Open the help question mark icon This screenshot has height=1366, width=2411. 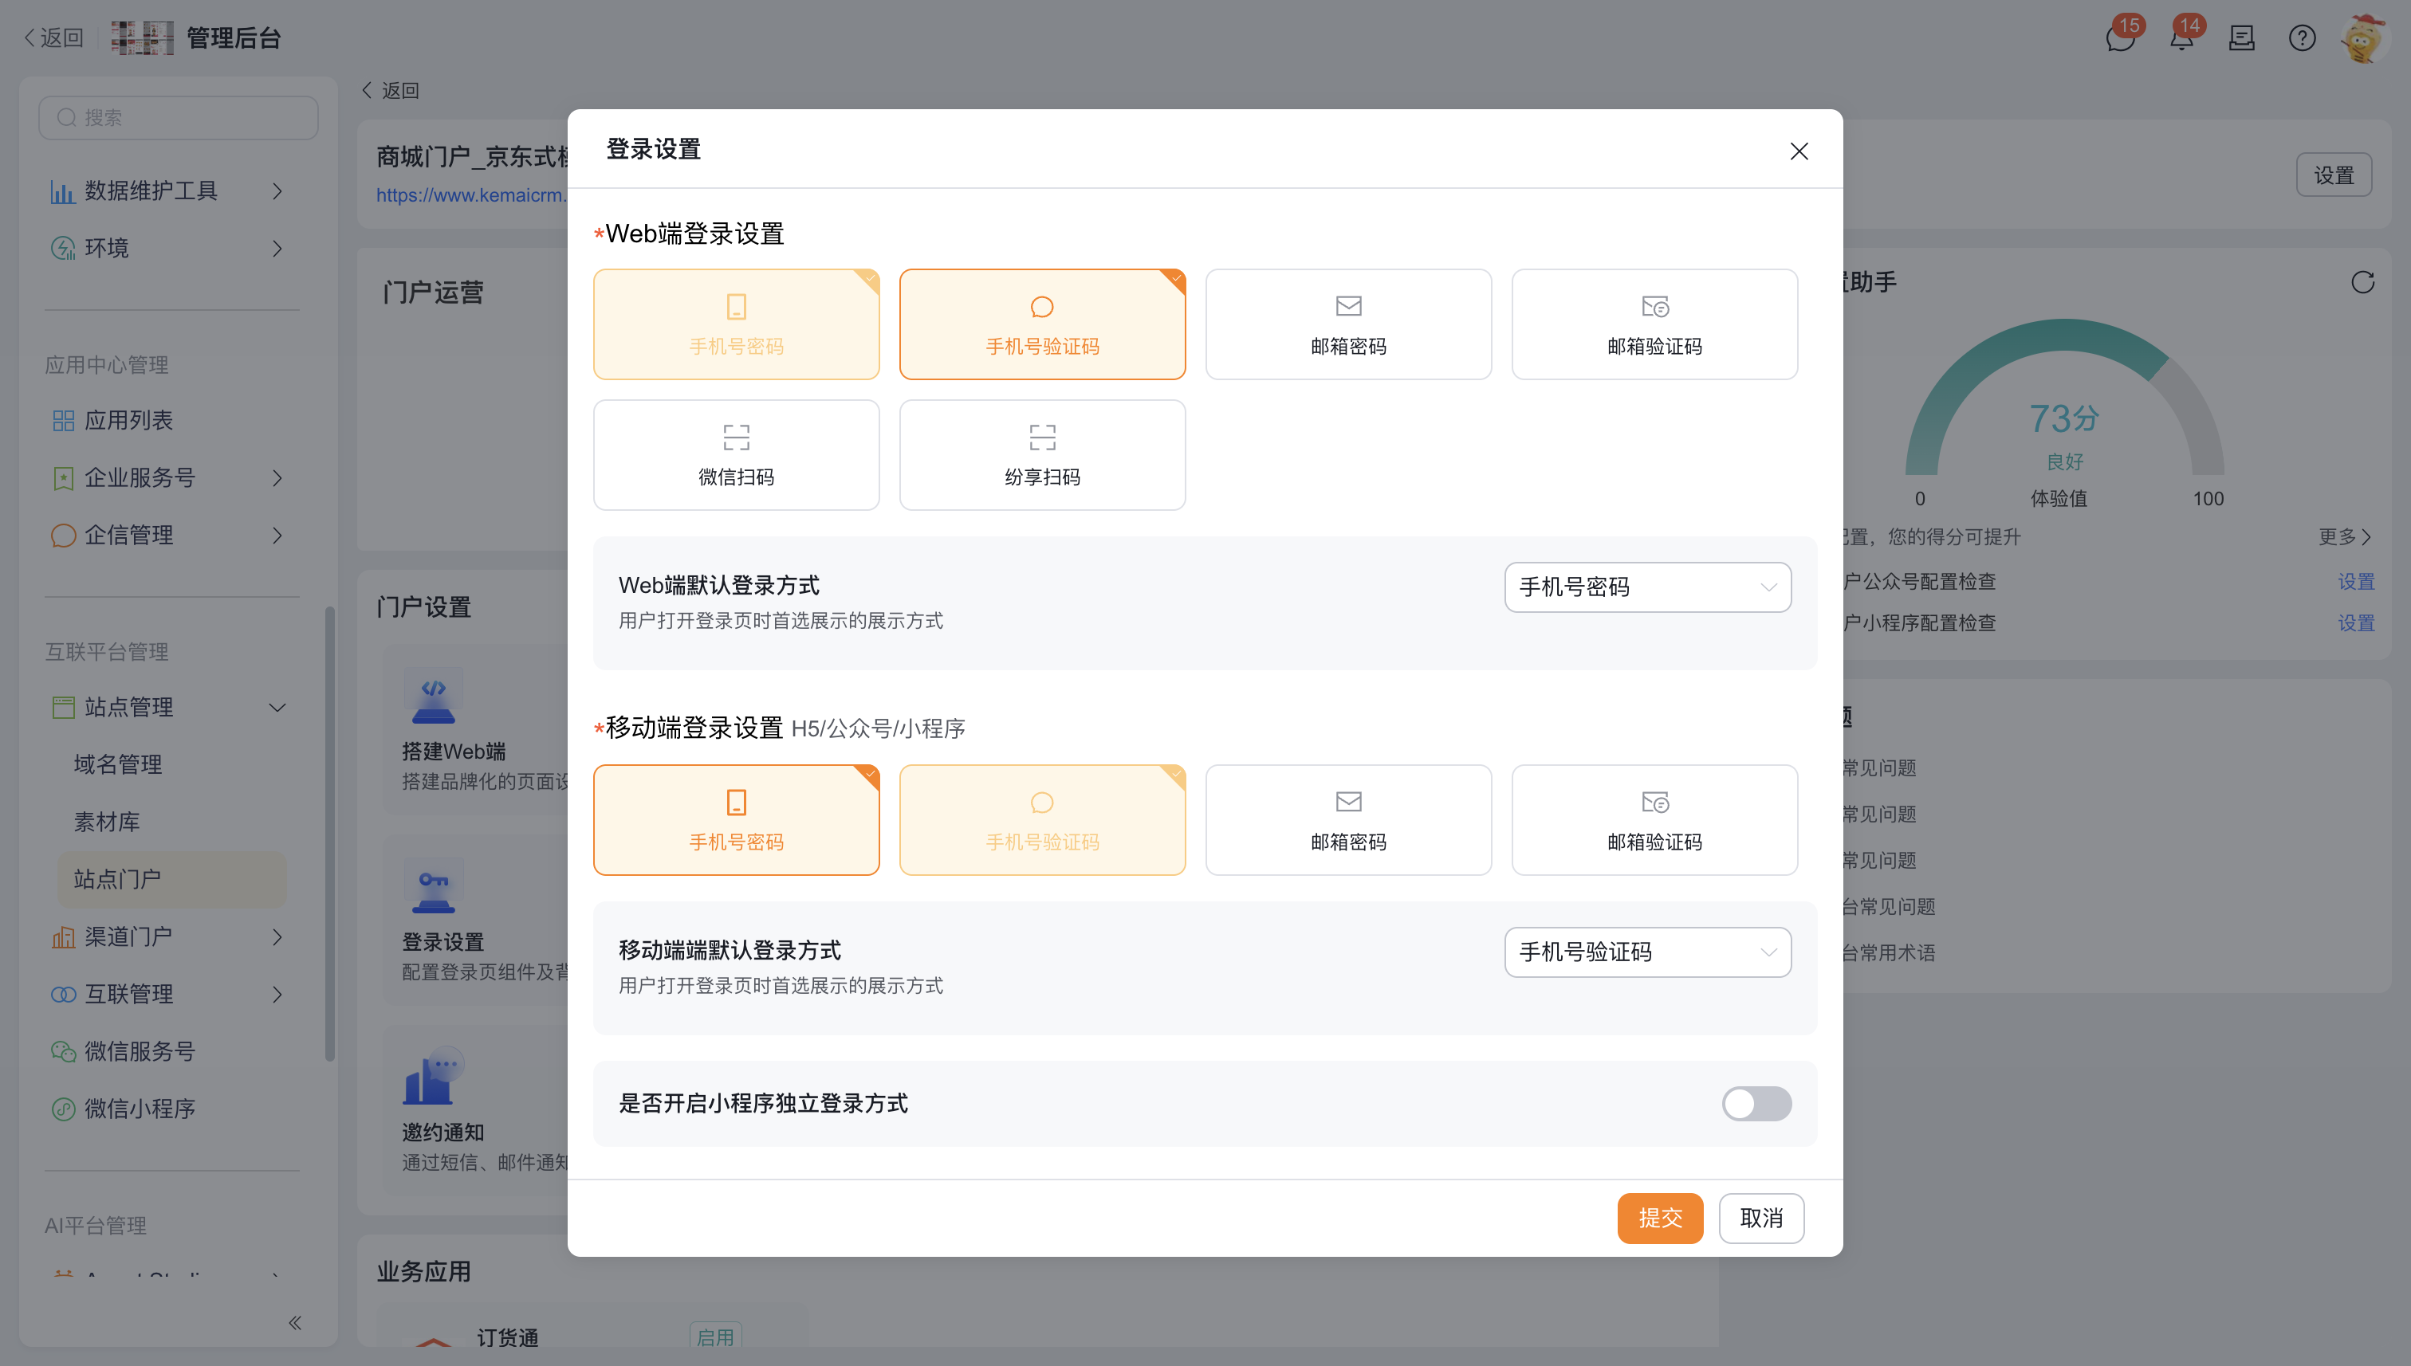(2302, 38)
